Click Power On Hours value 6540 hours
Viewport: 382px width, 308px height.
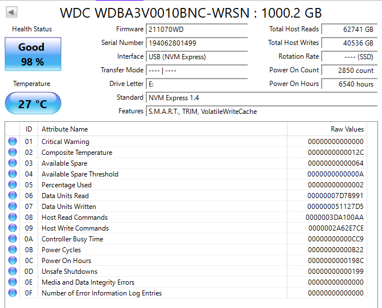[350, 84]
